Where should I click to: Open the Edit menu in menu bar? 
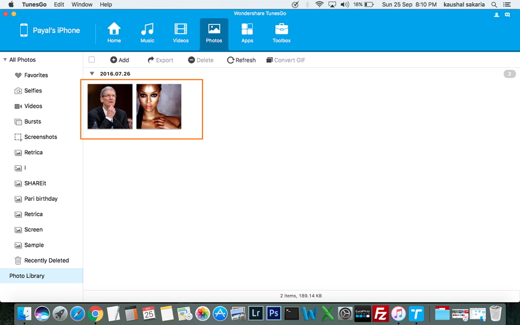click(59, 4)
